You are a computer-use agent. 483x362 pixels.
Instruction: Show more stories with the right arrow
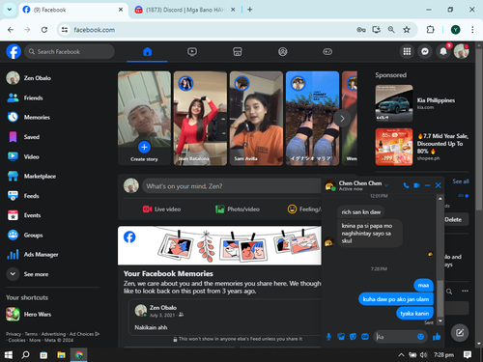point(342,119)
